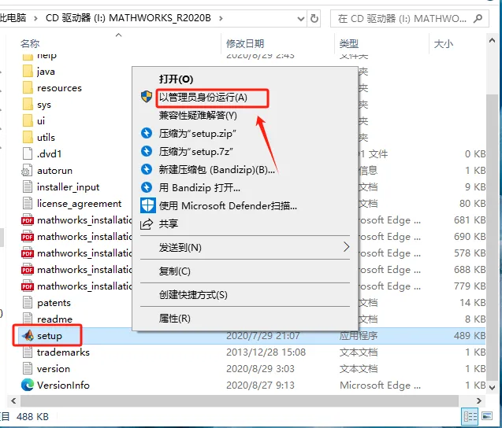Click CD 驱动器 (I:) MATHWORKS_R2020B breadcrumb
Screen dimensions: 502x428
point(128,18)
